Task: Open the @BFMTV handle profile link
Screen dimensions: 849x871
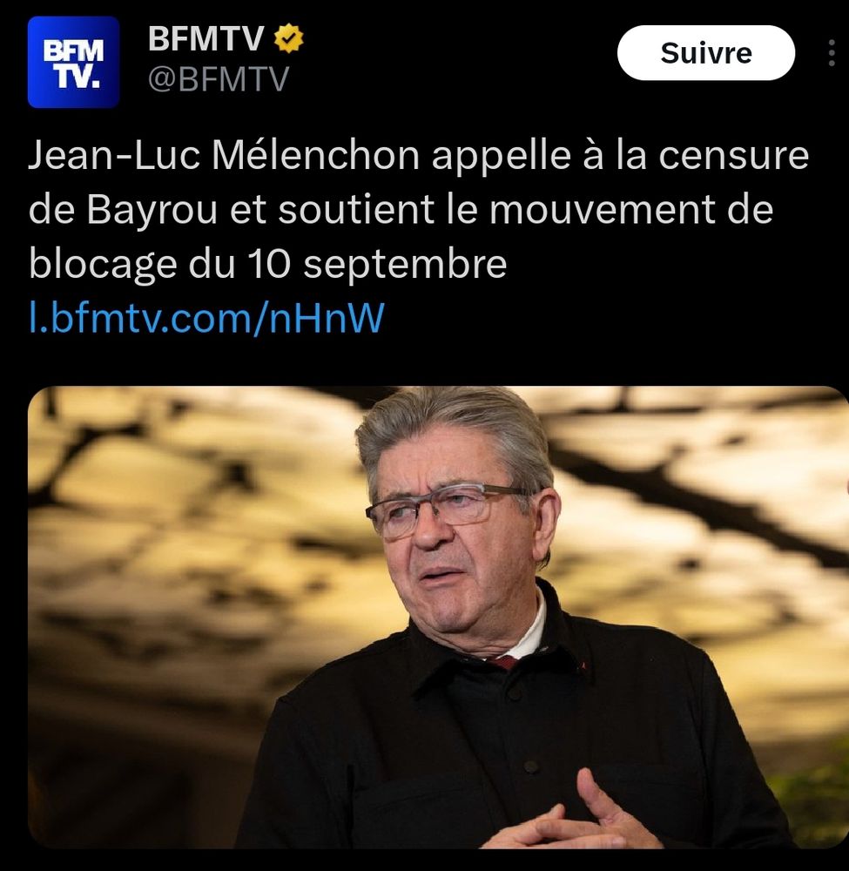Action: tap(219, 79)
